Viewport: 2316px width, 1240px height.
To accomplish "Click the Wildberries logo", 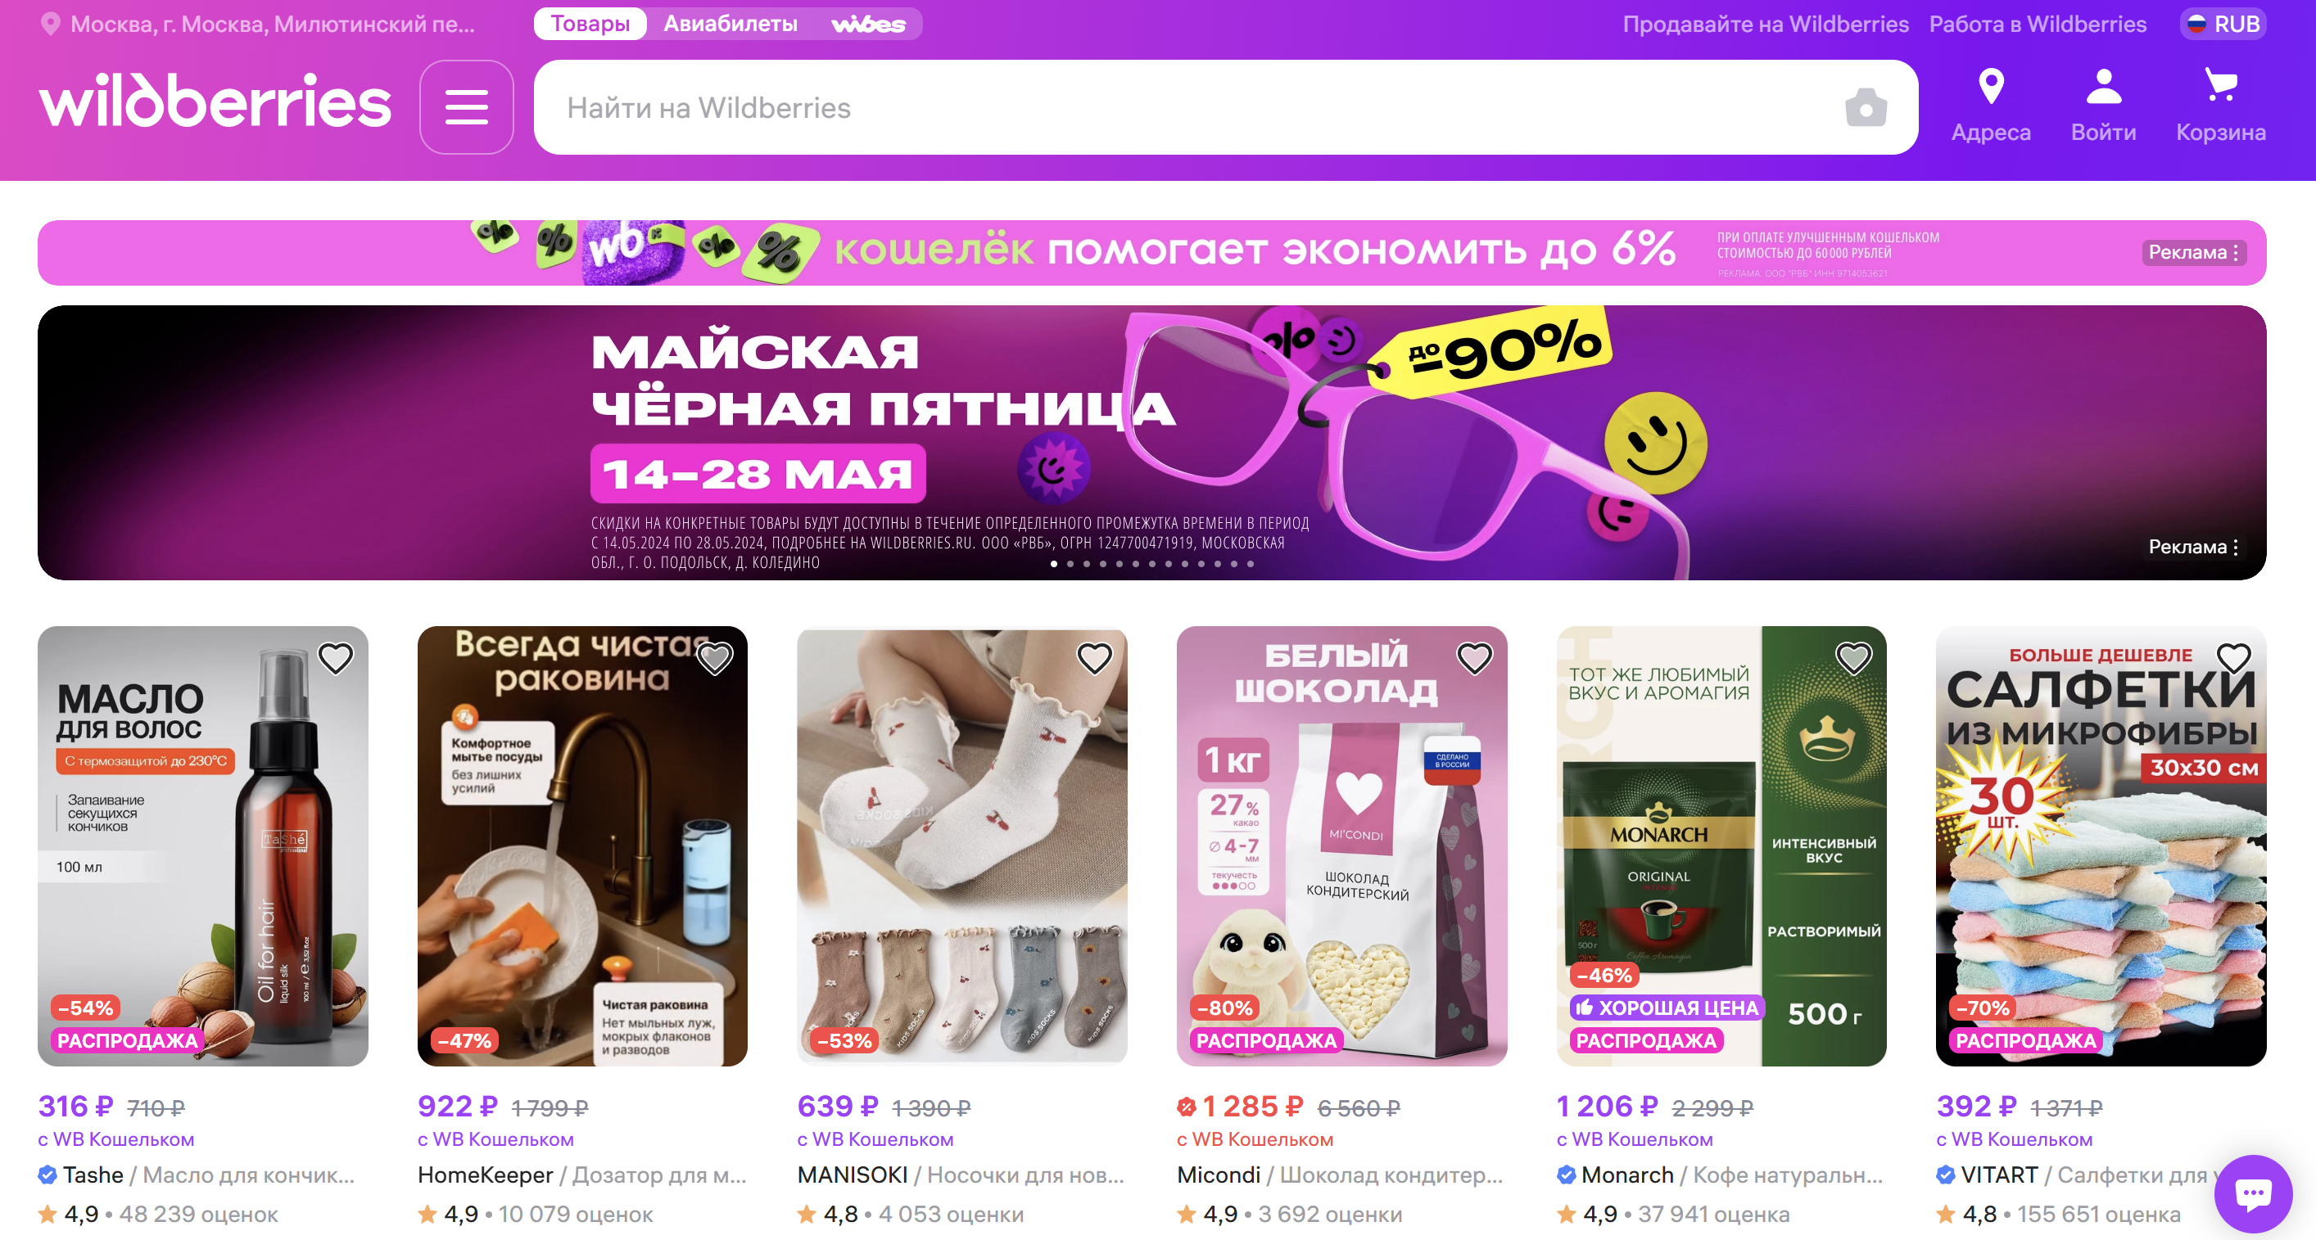I will (x=215, y=101).
